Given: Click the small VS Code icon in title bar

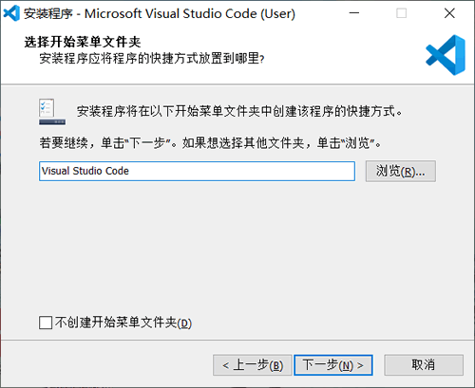Looking at the screenshot, I should click(11, 13).
